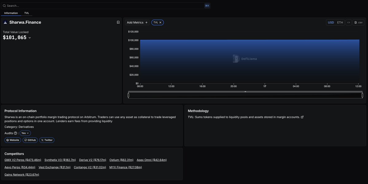Open Aevo Perps competitor page
Image resolution: width=368 pixels, height=184 pixels.
[20, 167]
